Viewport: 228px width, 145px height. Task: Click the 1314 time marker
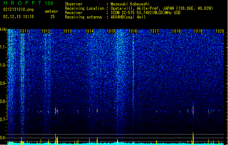pyautogui.click(x=89, y=31)
